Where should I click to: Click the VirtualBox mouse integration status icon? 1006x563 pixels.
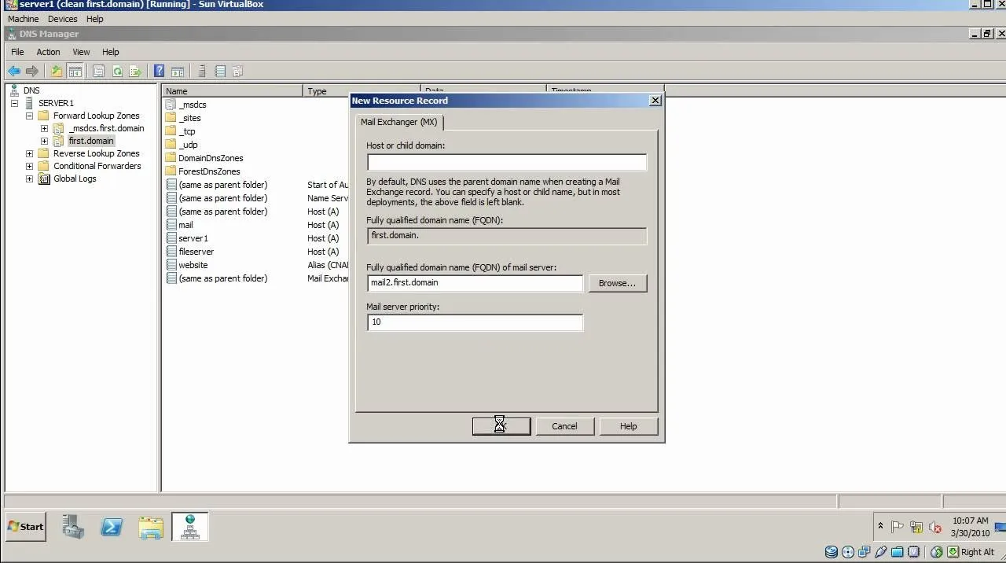pos(937,552)
